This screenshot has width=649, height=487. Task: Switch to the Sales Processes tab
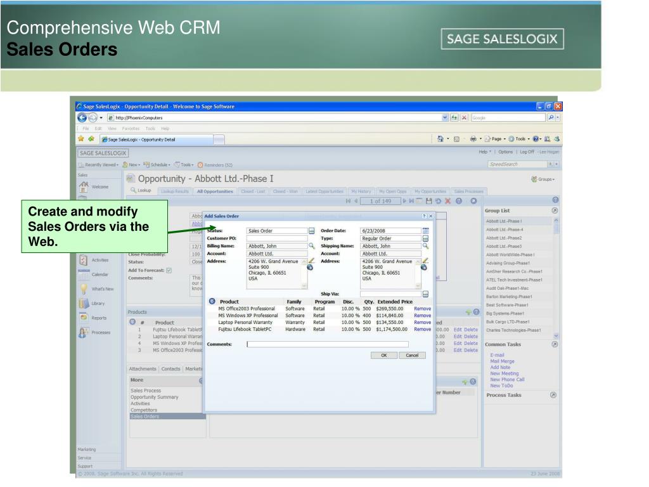pyautogui.click(x=468, y=192)
